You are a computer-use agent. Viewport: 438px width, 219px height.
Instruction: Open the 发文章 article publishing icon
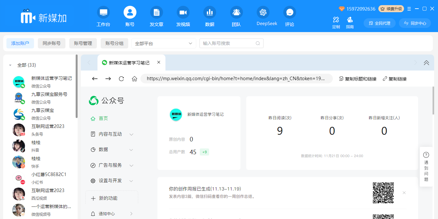156,13
